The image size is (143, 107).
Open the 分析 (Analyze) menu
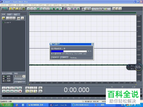(41, 5)
